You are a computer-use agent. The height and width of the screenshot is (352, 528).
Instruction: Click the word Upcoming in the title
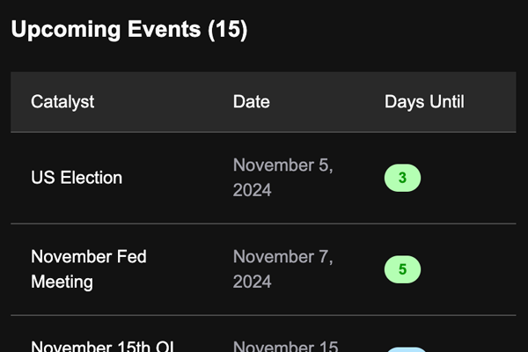click(66, 29)
